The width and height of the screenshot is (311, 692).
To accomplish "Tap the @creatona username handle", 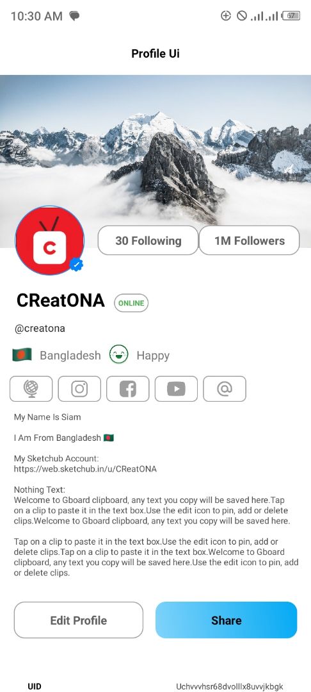I will 40,329.
